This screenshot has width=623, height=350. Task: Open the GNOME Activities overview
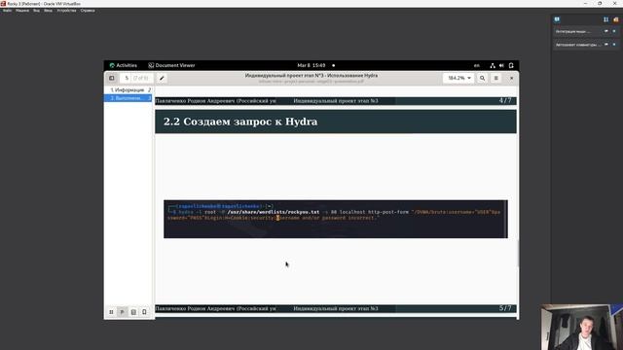point(124,65)
